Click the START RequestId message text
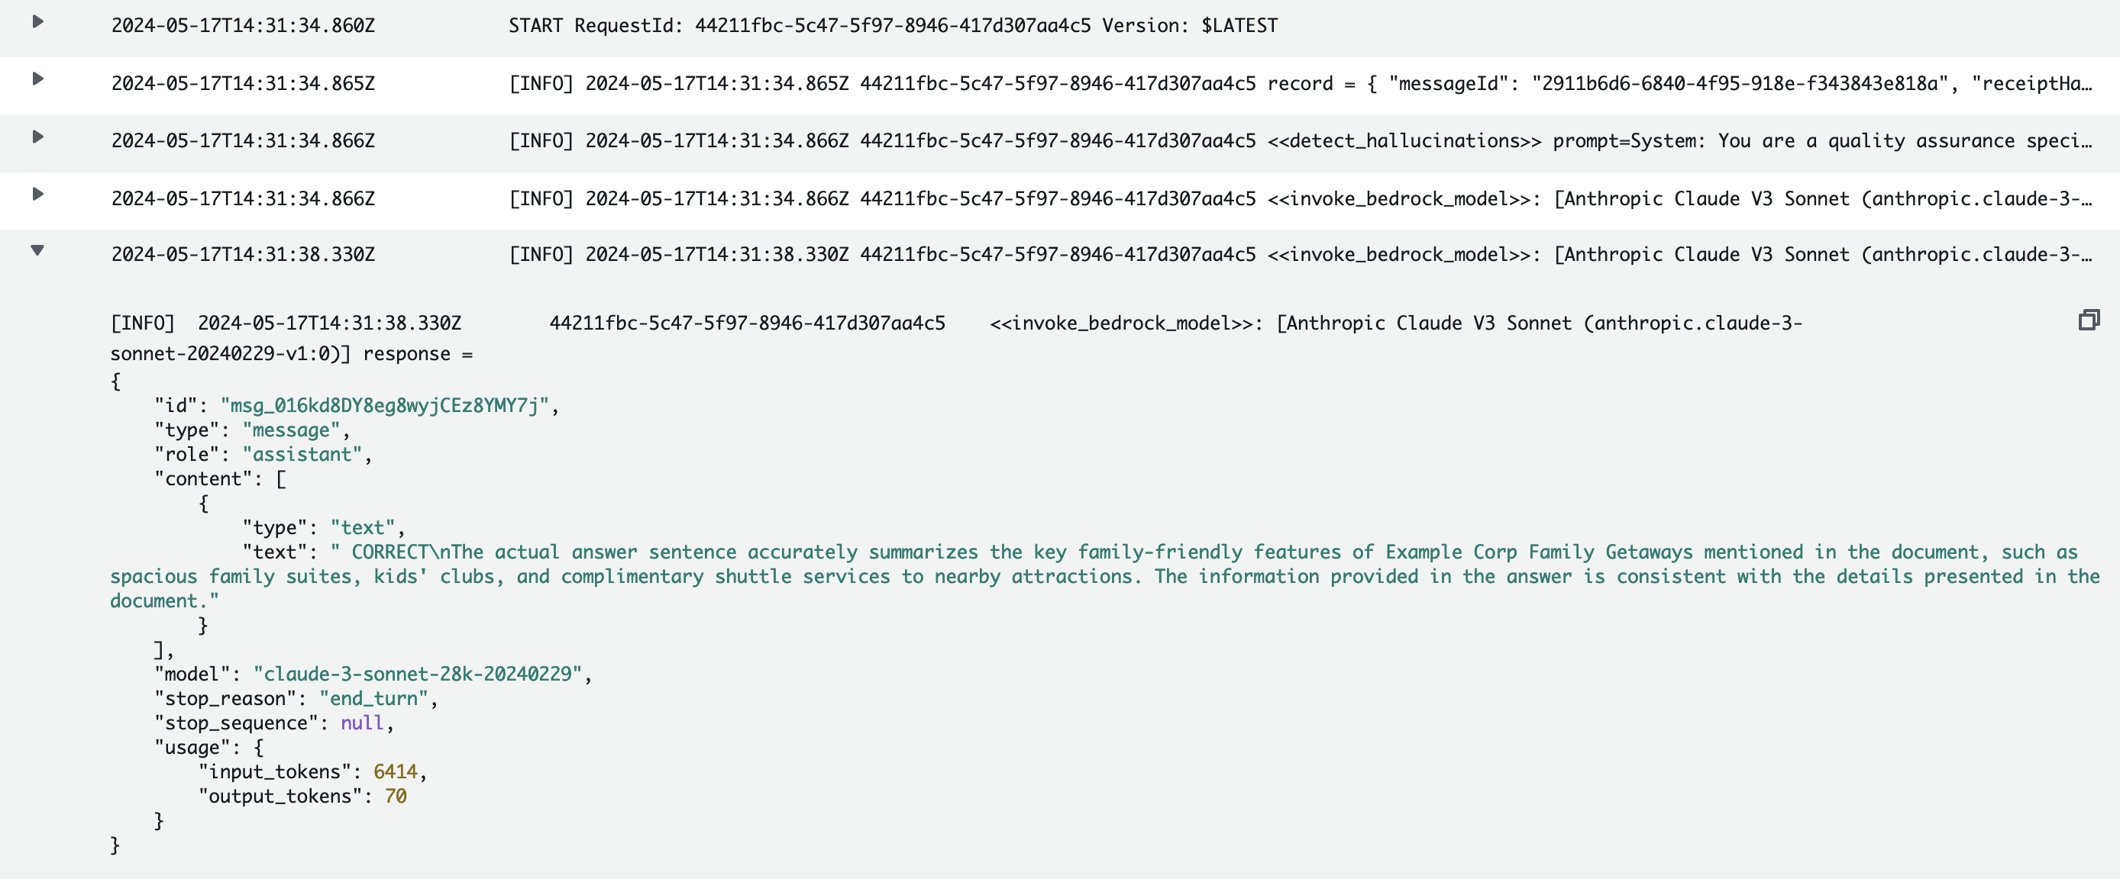Viewport: 2120px width, 879px height. coord(892,26)
